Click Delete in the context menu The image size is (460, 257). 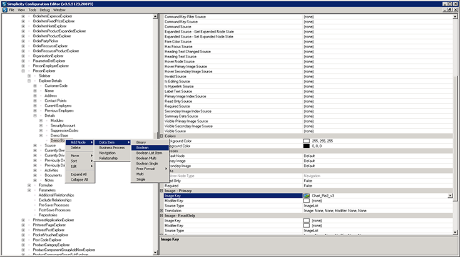pos(75,147)
